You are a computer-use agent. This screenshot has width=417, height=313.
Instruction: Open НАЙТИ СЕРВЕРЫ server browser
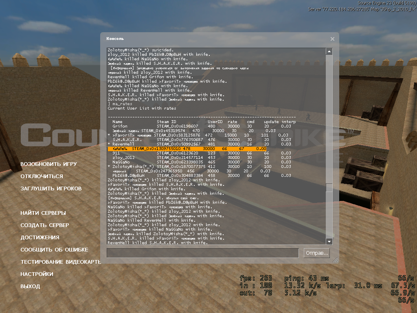[x=43, y=213]
